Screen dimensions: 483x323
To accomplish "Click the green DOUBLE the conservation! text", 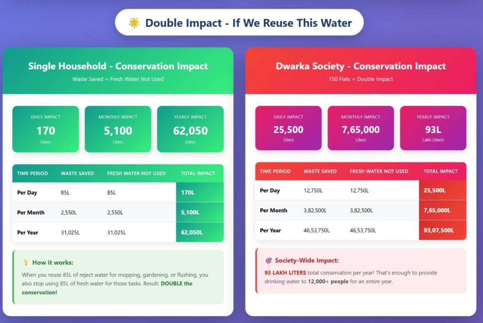I will (107, 288).
